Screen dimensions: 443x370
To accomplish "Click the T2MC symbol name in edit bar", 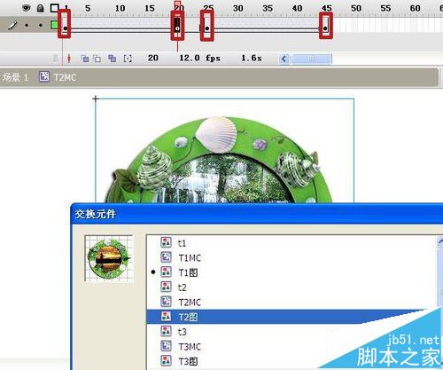I will click(x=66, y=77).
